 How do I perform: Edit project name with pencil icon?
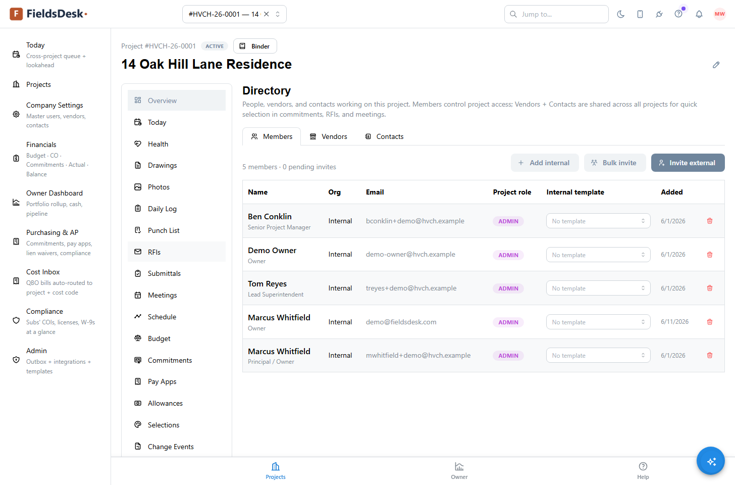tap(716, 65)
